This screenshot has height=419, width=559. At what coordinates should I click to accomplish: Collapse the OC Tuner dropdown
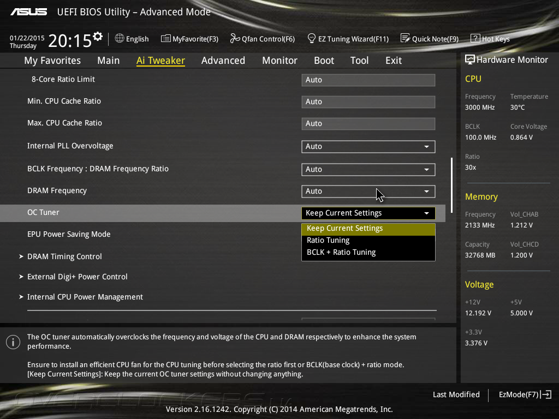click(x=368, y=213)
